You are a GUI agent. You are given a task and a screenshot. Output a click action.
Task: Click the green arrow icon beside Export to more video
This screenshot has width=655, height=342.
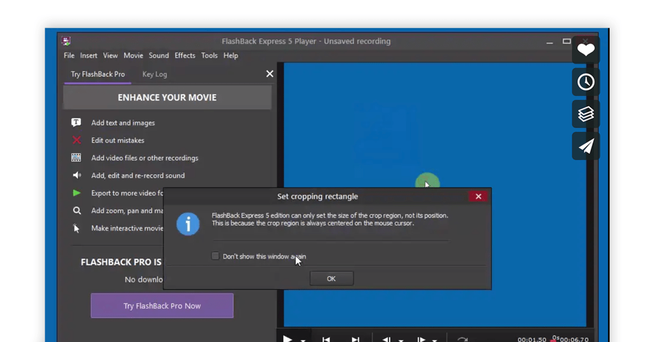coord(77,193)
